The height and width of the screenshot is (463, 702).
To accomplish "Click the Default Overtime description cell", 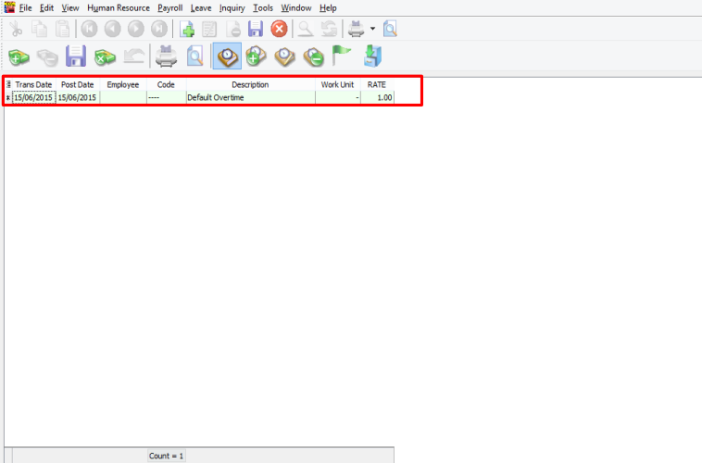I will 250,97.
